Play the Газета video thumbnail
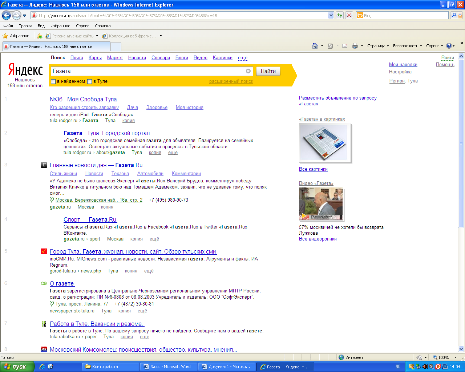 321,204
